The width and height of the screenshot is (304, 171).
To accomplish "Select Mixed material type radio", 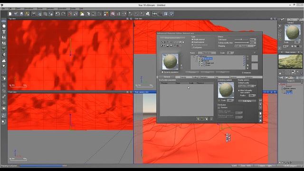I will pyautogui.click(x=192, y=42).
